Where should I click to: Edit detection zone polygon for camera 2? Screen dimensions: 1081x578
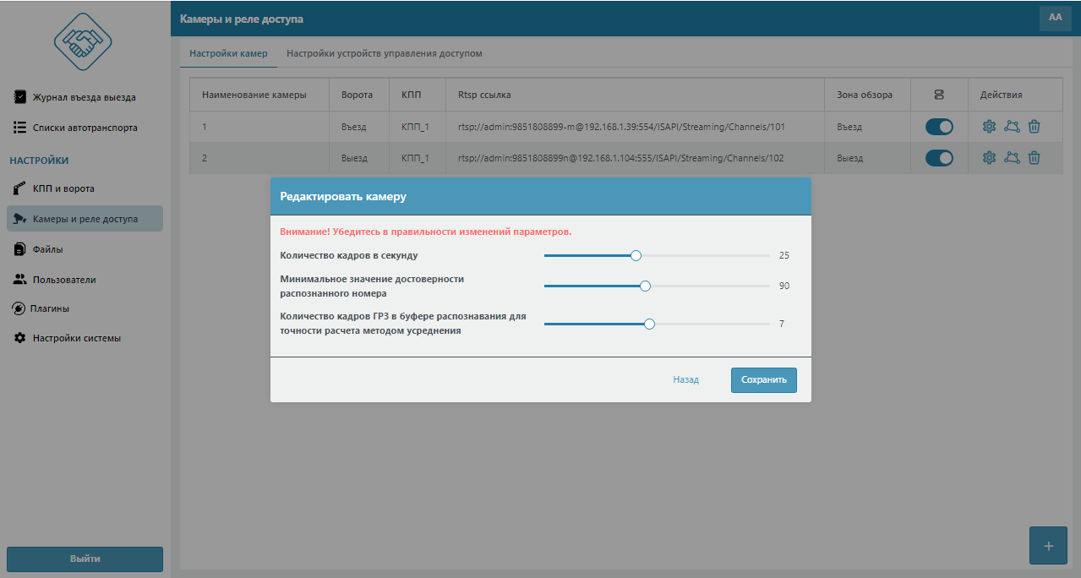pyautogui.click(x=1012, y=158)
